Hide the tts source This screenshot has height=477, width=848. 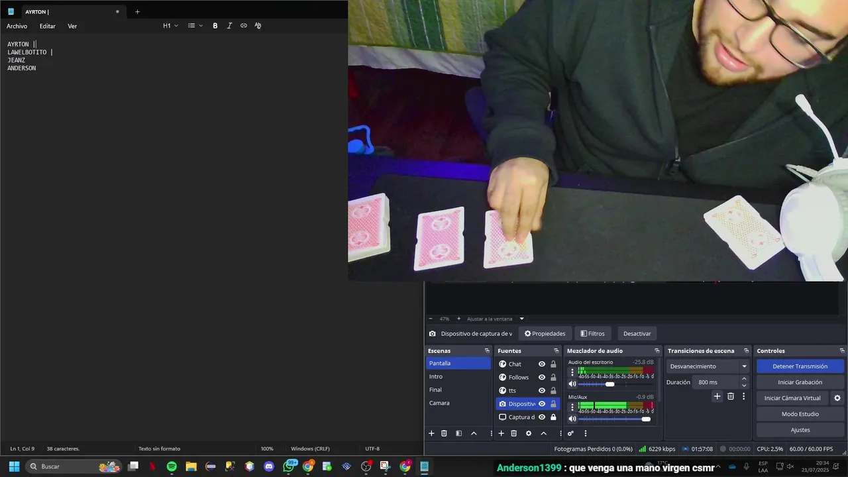click(542, 391)
